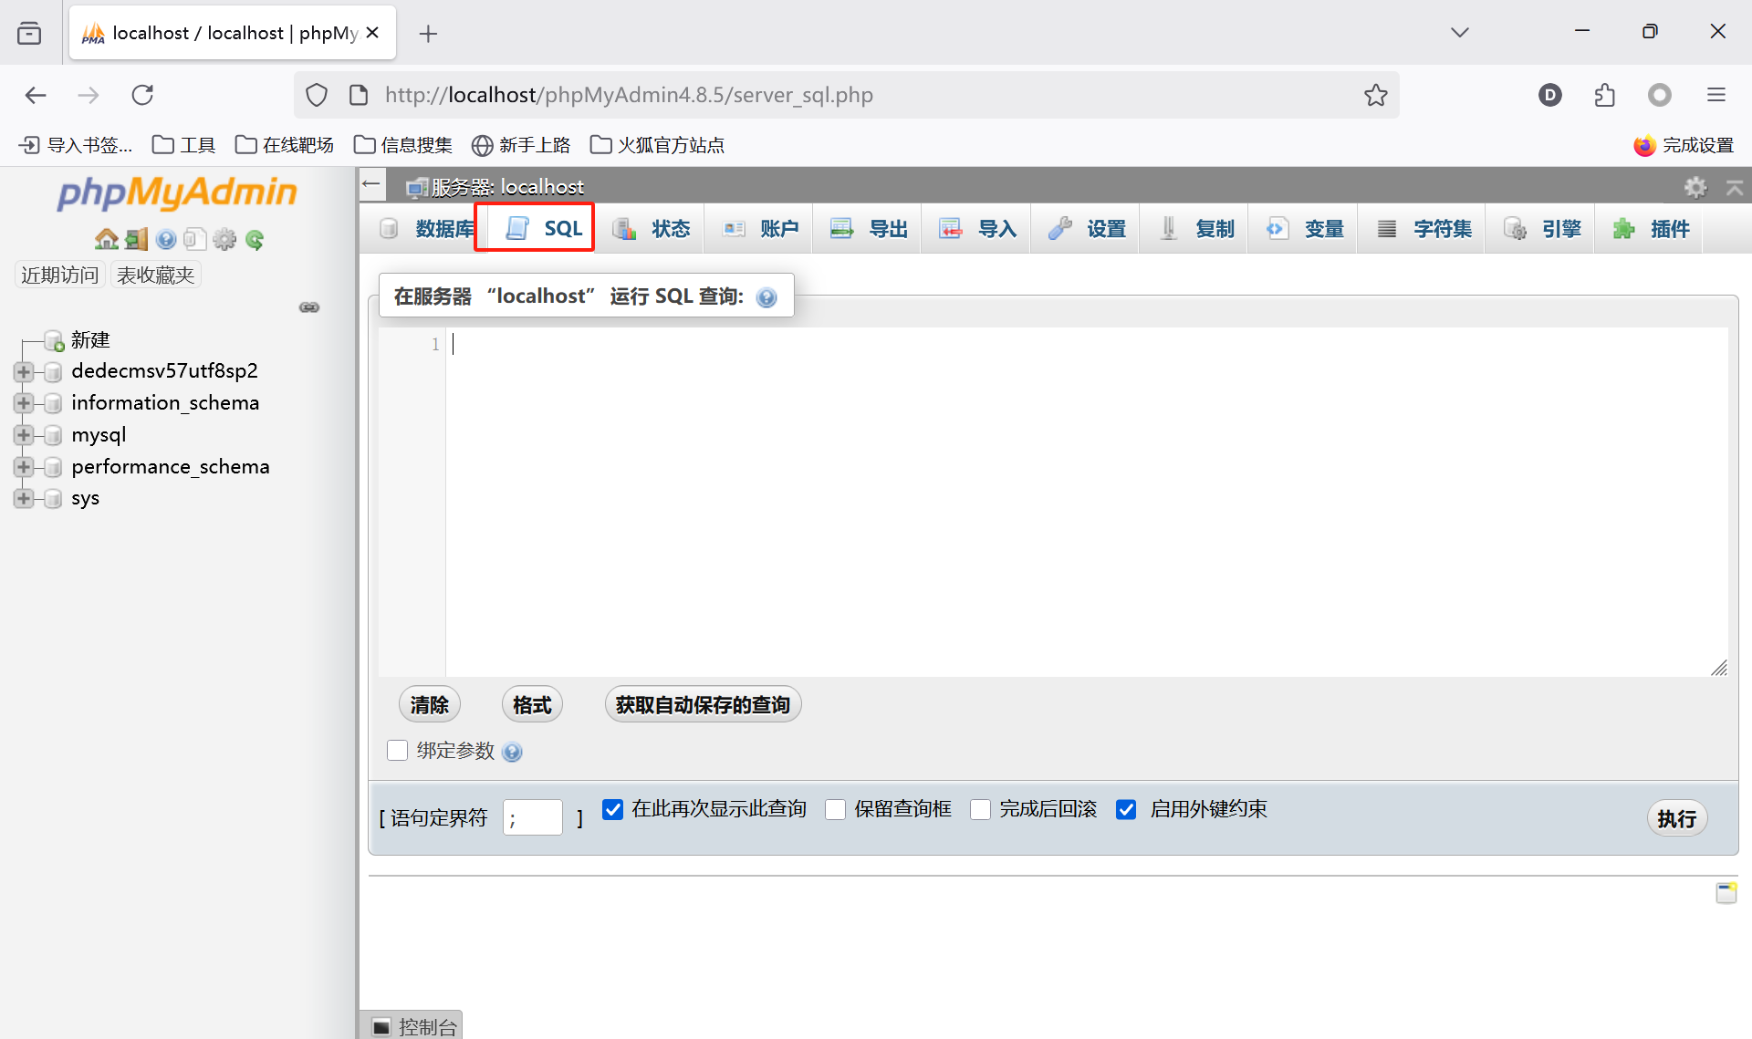Open 控制台 console bar
The image size is (1752, 1039).
[413, 1026]
